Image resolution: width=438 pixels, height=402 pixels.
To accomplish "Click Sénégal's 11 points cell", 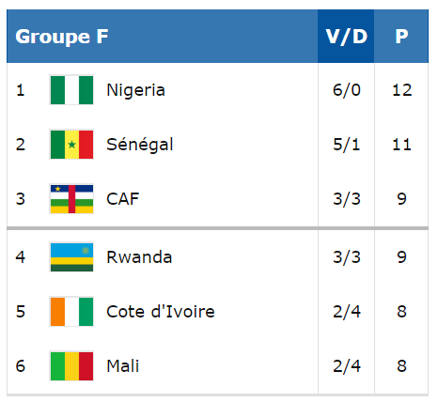I will (x=401, y=145).
